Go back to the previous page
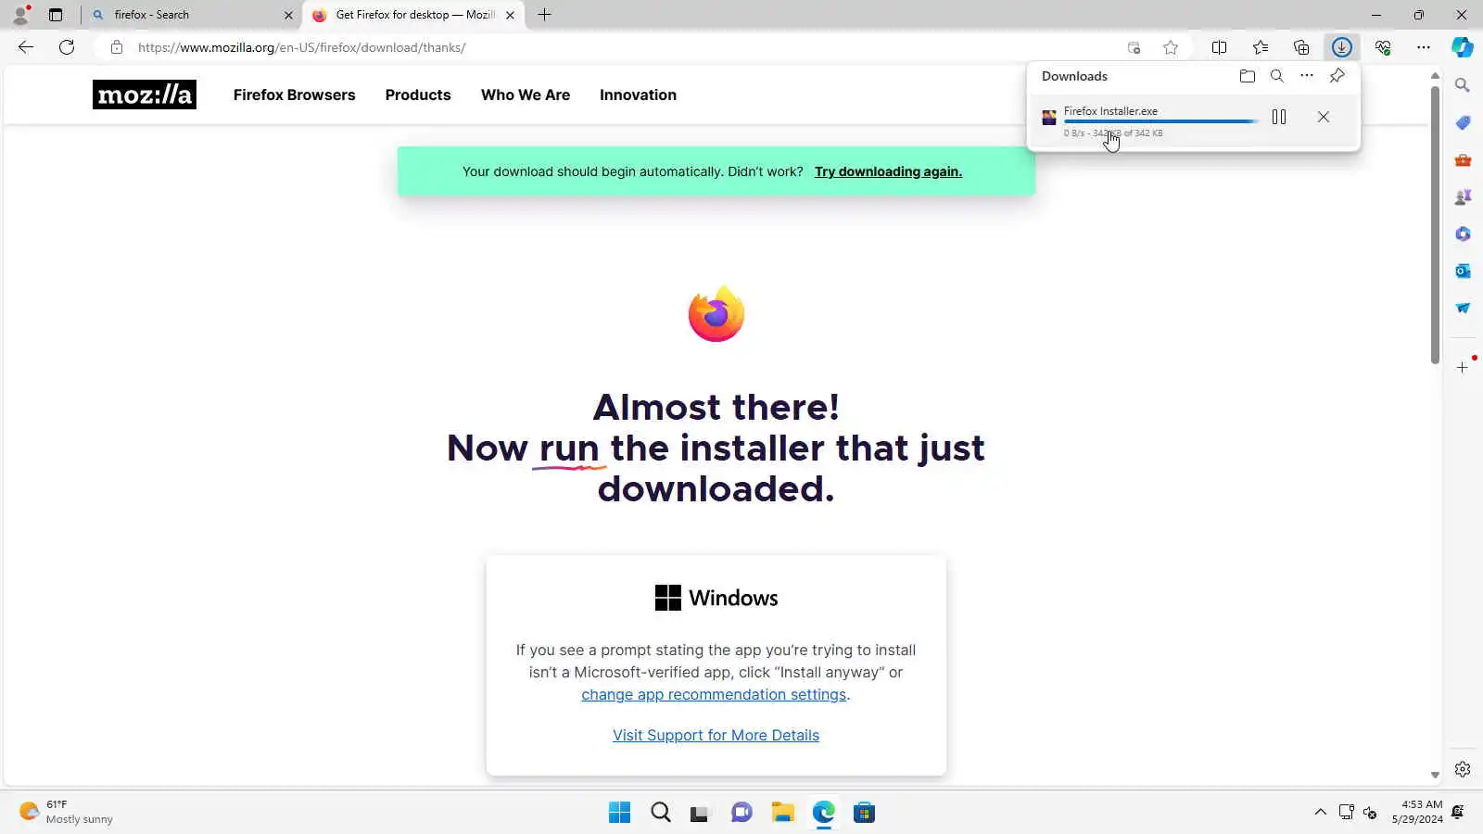Screen dimensions: 1483x834 tap(26, 47)
